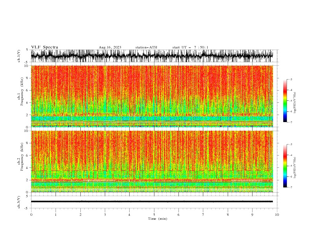The width and height of the screenshot is (312, 241).
Task: Click the ch.2 spectrogram panel
Action: tap(152, 161)
